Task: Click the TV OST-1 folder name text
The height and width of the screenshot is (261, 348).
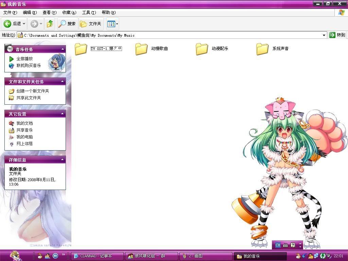Action: point(106,48)
